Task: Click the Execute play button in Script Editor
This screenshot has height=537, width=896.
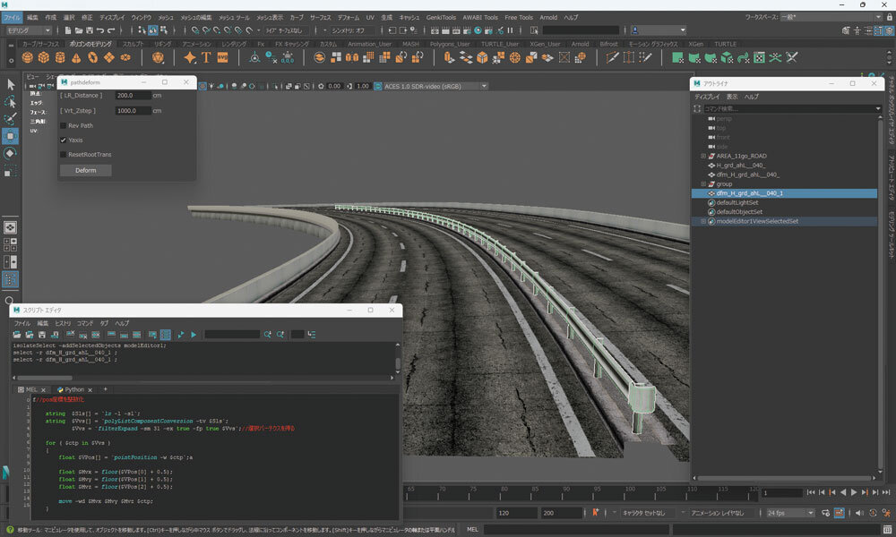Action: pyautogui.click(x=194, y=335)
